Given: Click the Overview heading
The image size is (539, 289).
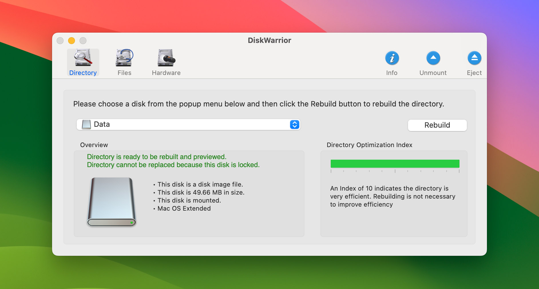Looking at the screenshot, I should tap(94, 145).
